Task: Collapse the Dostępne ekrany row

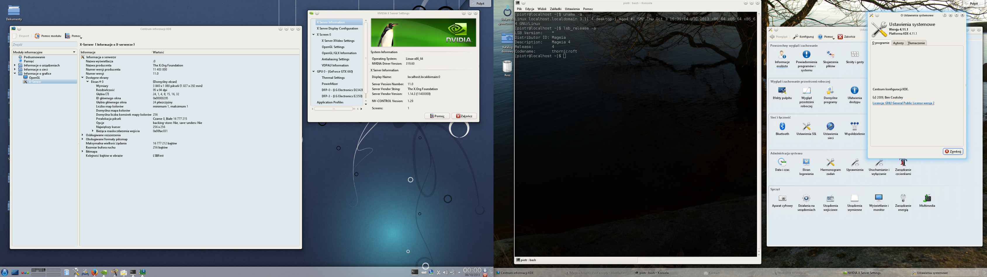Action: click(x=82, y=78)
